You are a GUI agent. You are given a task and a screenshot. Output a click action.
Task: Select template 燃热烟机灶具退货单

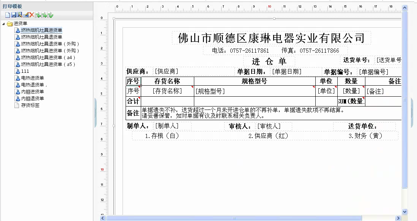pyautogui.click(x=41, y=37)
